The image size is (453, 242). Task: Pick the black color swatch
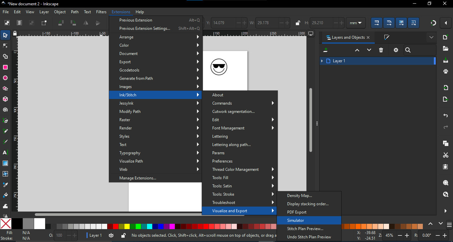[x=17, y=224]
